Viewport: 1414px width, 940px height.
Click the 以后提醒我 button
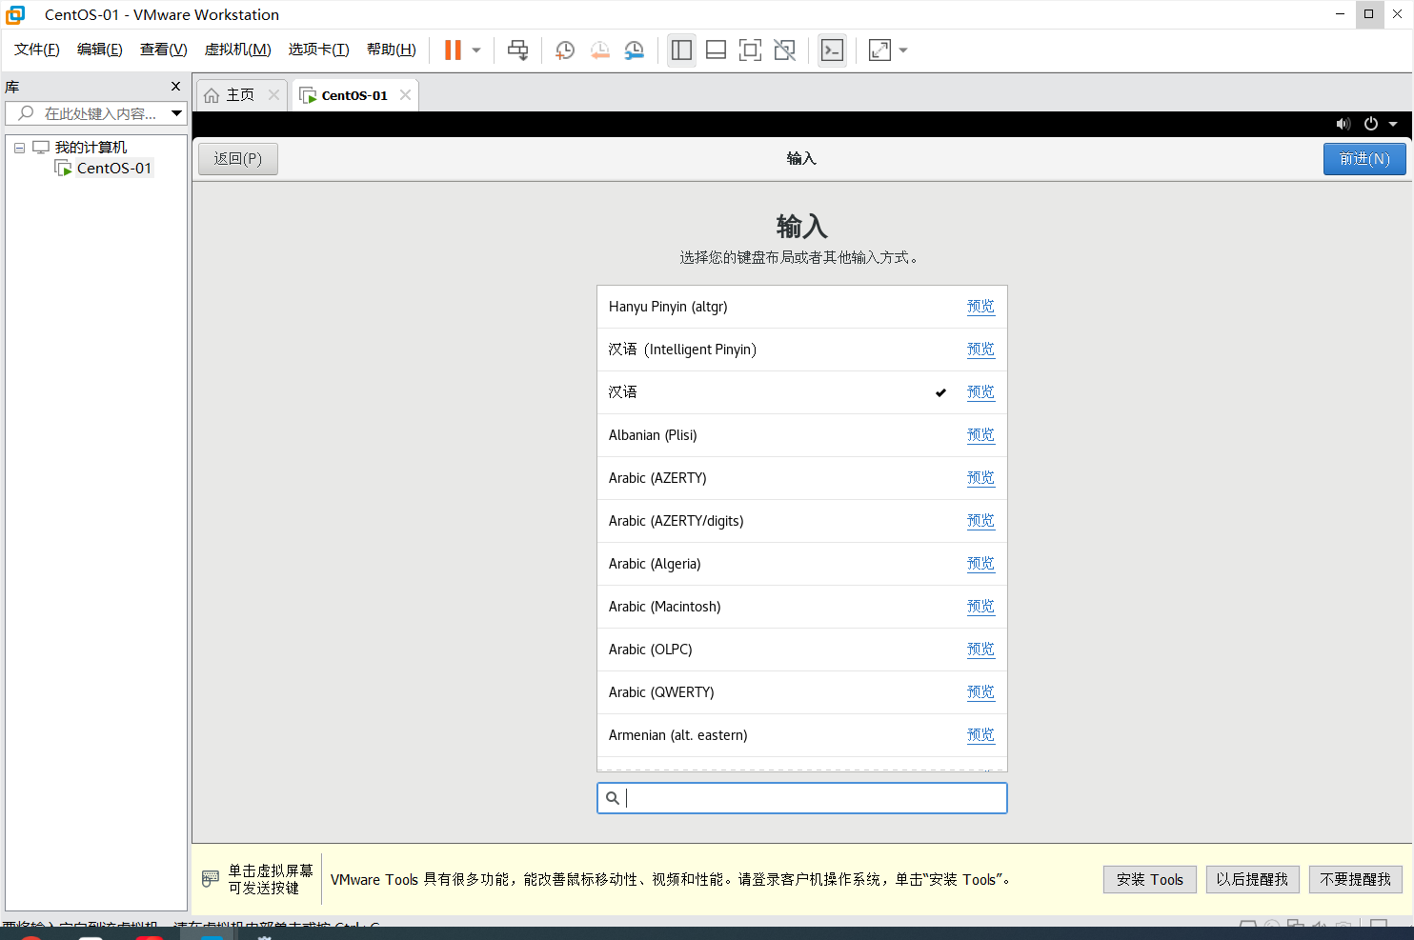pos(1252,880)
